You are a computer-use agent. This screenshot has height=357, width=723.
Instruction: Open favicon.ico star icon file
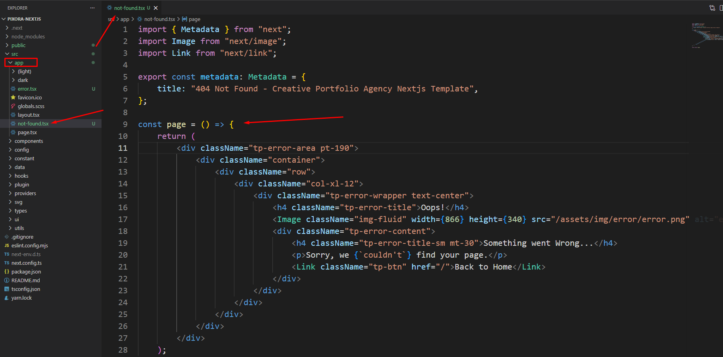(13, 97)
